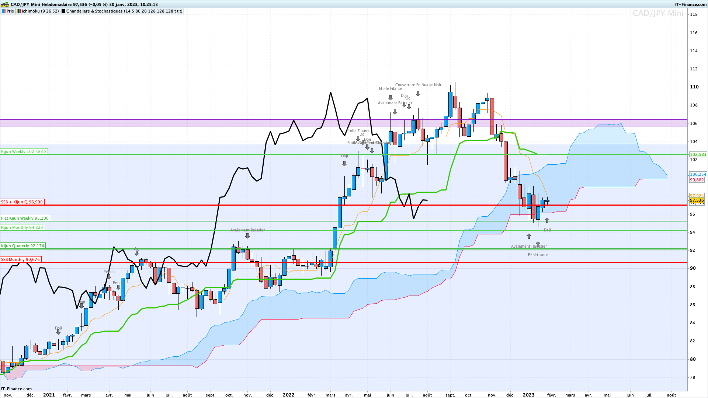Click the 110 level on the price axis
Screen dimensions: 708x398
tap(694, 87)
